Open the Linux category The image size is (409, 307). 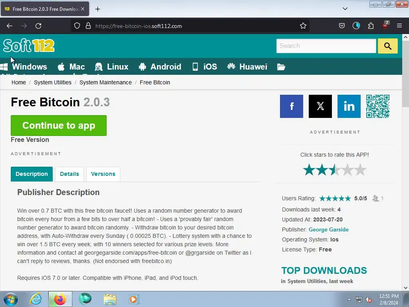pos(112,67)
